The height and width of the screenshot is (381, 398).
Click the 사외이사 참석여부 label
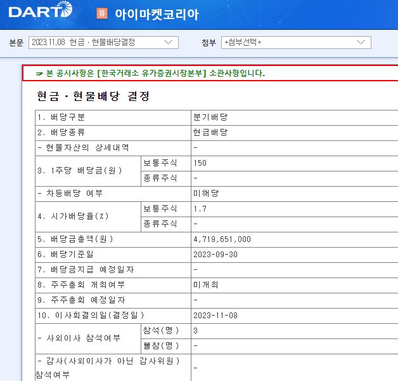79,338
